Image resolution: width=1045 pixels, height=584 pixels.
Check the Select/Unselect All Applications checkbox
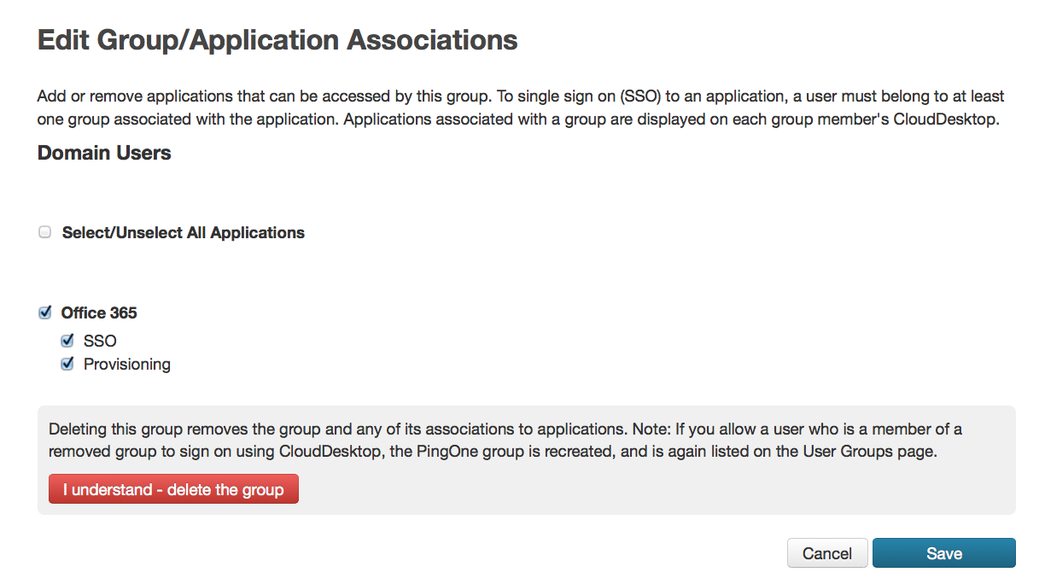44,231
